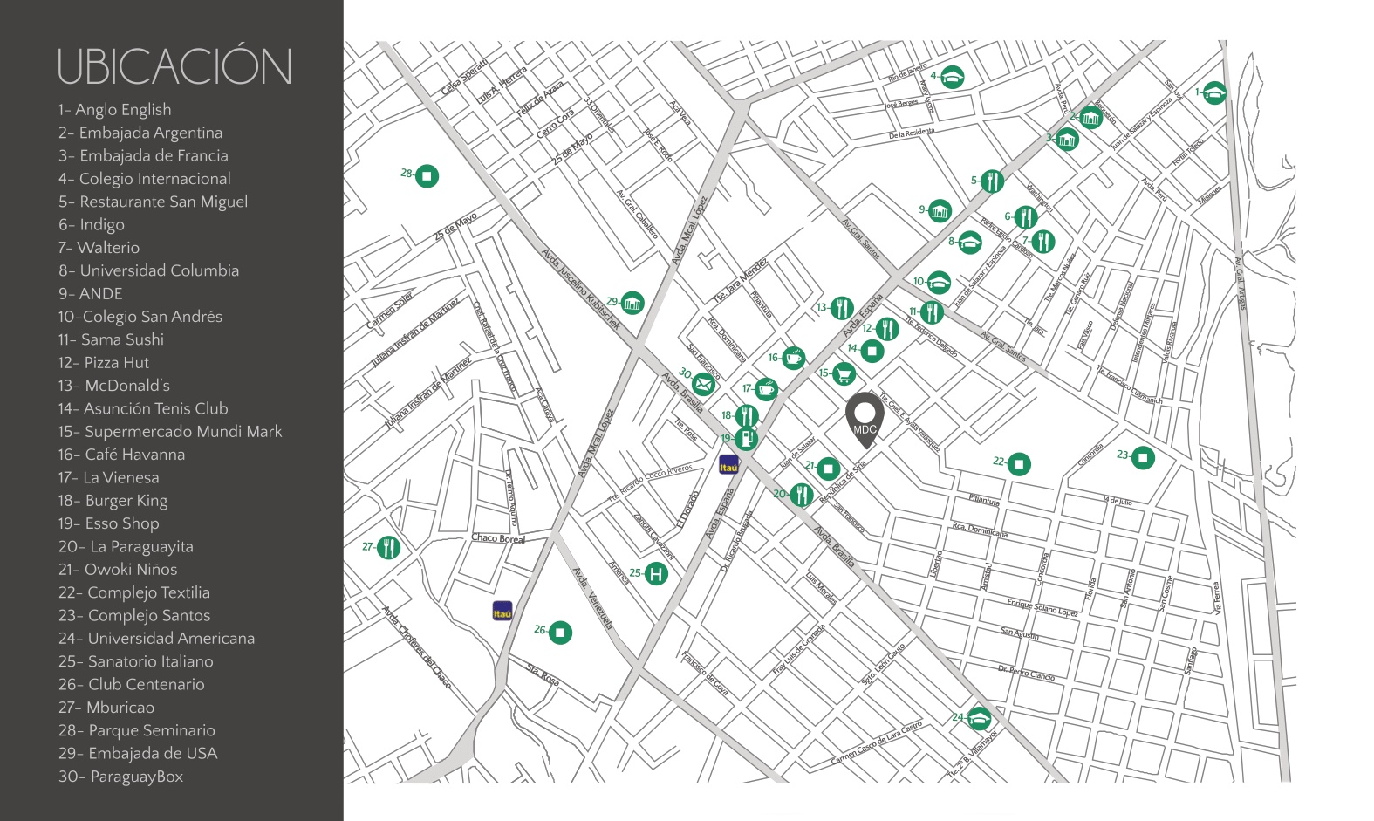The image size is (1374, 821).
Task: Click the Embajada de USA building marker 29
Action: coord(632,303)
